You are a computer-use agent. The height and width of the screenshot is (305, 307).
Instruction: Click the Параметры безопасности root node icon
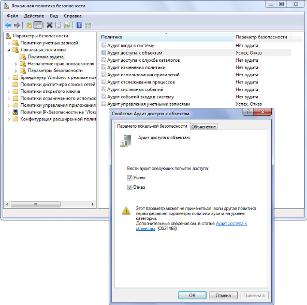pyautogui.click(x=8, y=36)
